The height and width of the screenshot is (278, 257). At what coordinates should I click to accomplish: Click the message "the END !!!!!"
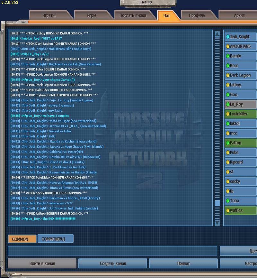[59, 218]
